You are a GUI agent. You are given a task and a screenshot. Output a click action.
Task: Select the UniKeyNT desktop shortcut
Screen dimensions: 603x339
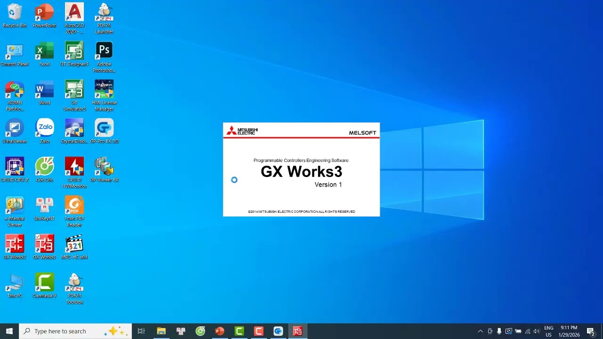44,209
